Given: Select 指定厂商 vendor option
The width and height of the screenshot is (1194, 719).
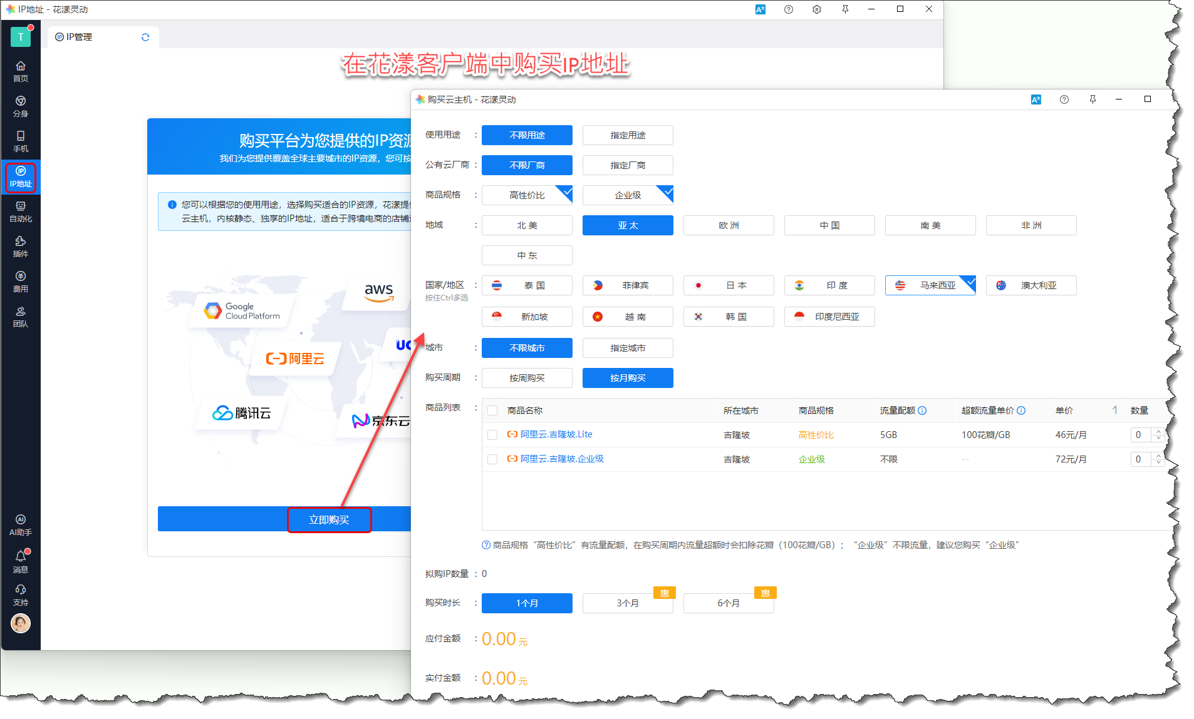Looking at the screenshot, I should pyautogui.click(x=628, y=165).
